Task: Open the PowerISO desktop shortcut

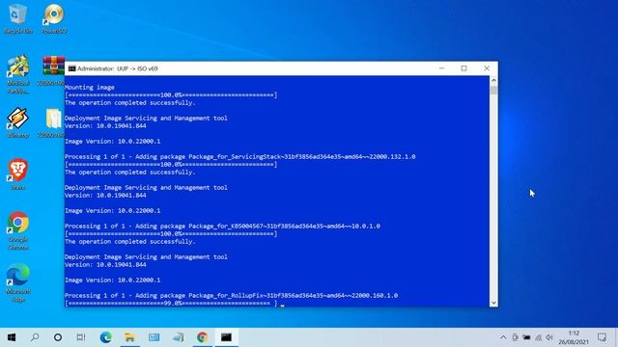Action: (x=54, y=18)
